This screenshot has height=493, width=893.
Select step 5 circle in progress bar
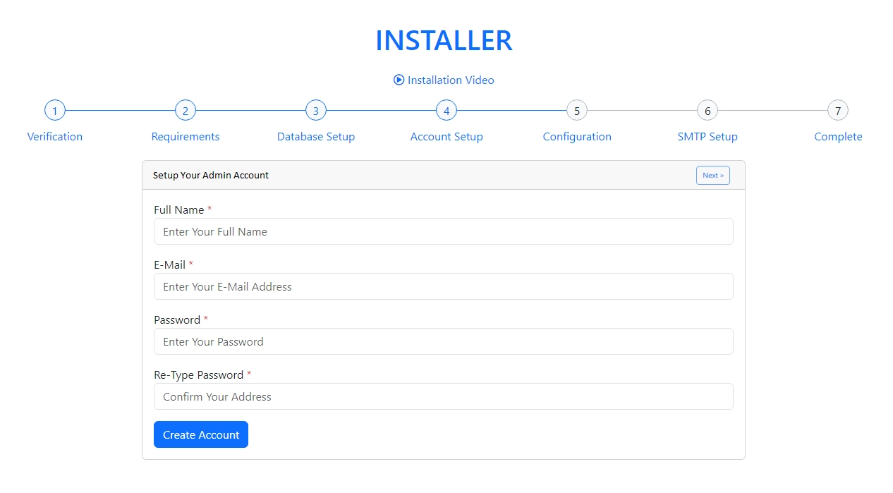(x=577, y=111)
